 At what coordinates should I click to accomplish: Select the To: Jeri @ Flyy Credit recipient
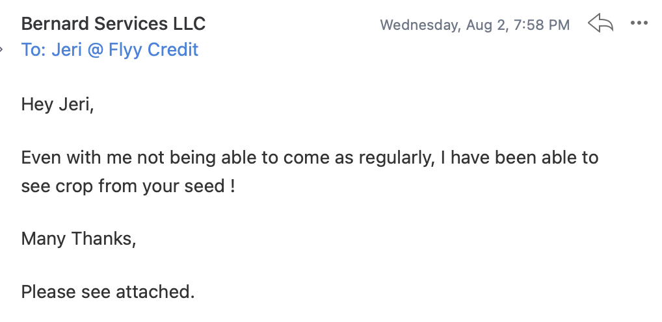pos(110,50)
